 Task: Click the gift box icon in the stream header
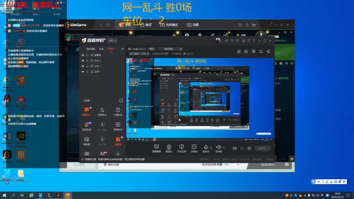(239, 51)
